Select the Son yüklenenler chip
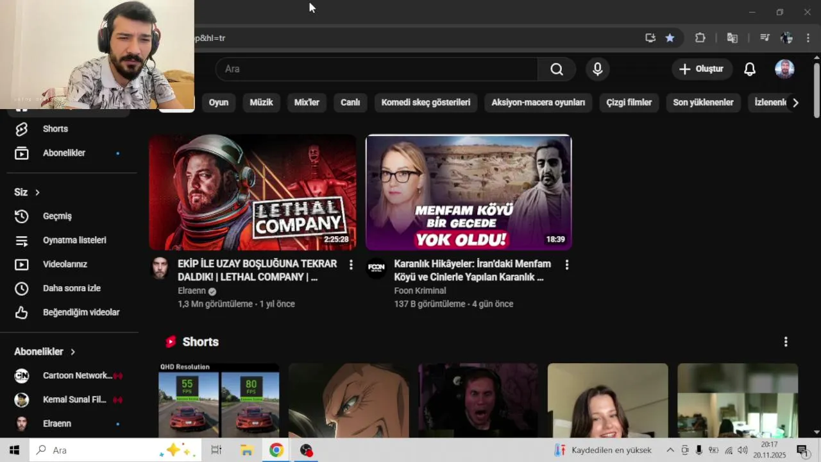The height and width of the screenshot is (462, 821). [x=703, y=103]
